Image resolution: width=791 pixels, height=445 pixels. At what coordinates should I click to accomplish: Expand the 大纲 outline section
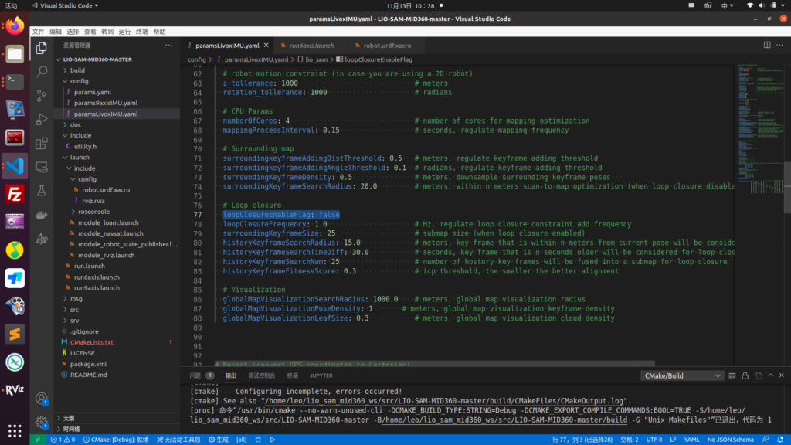(x=117, y=418)
